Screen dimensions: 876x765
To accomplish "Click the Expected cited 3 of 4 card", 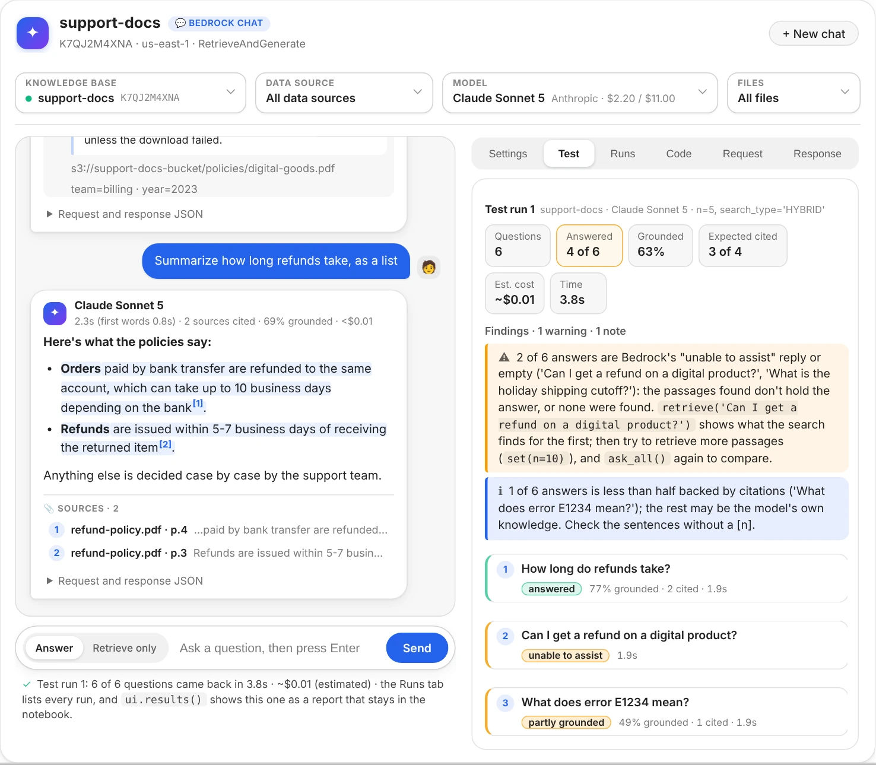I will tap(743, 245).
